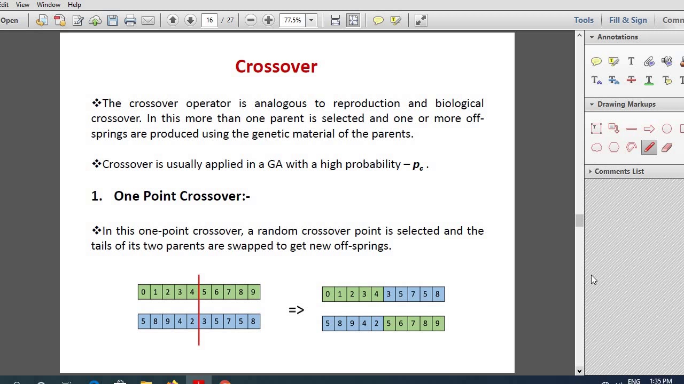
Task: Click the Edit/sign document toolbar icon
Action: coord(77,20)
